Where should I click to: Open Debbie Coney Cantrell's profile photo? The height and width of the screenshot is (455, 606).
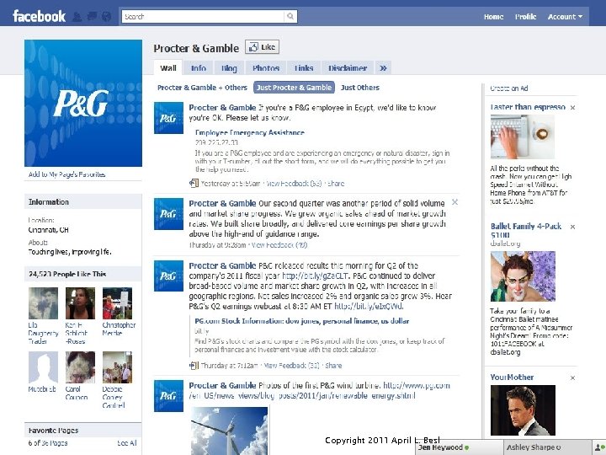coord(117,367)
